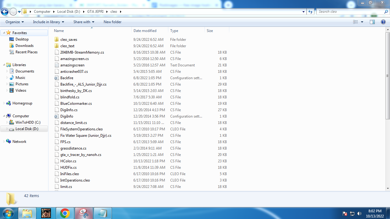Open the Share with menu
390x219 pixels.
pyautogui.click(x=84, y=22)
